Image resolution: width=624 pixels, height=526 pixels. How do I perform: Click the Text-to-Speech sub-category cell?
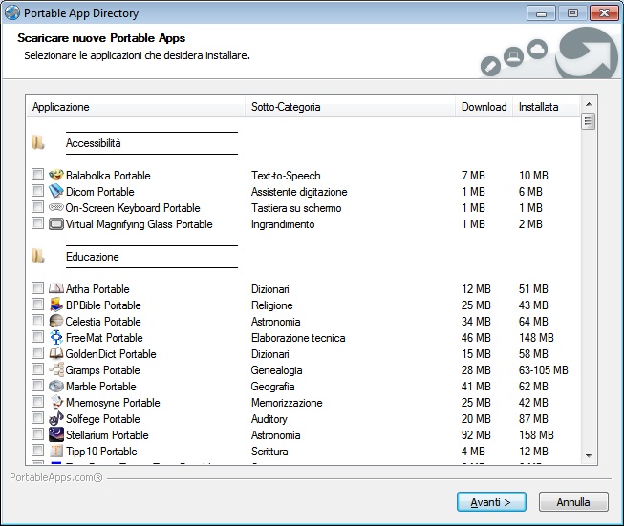pyautogui.click(x=286, y=176)
